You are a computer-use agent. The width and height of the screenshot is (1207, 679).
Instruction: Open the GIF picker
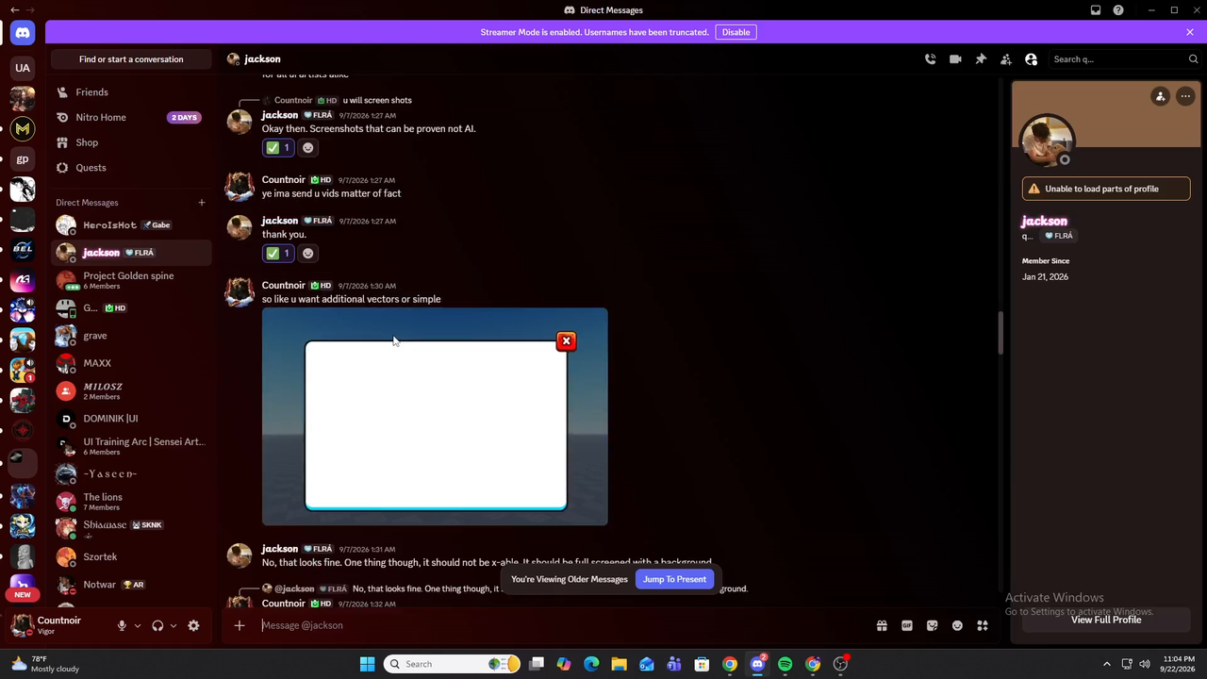click(x=907, y=625)
